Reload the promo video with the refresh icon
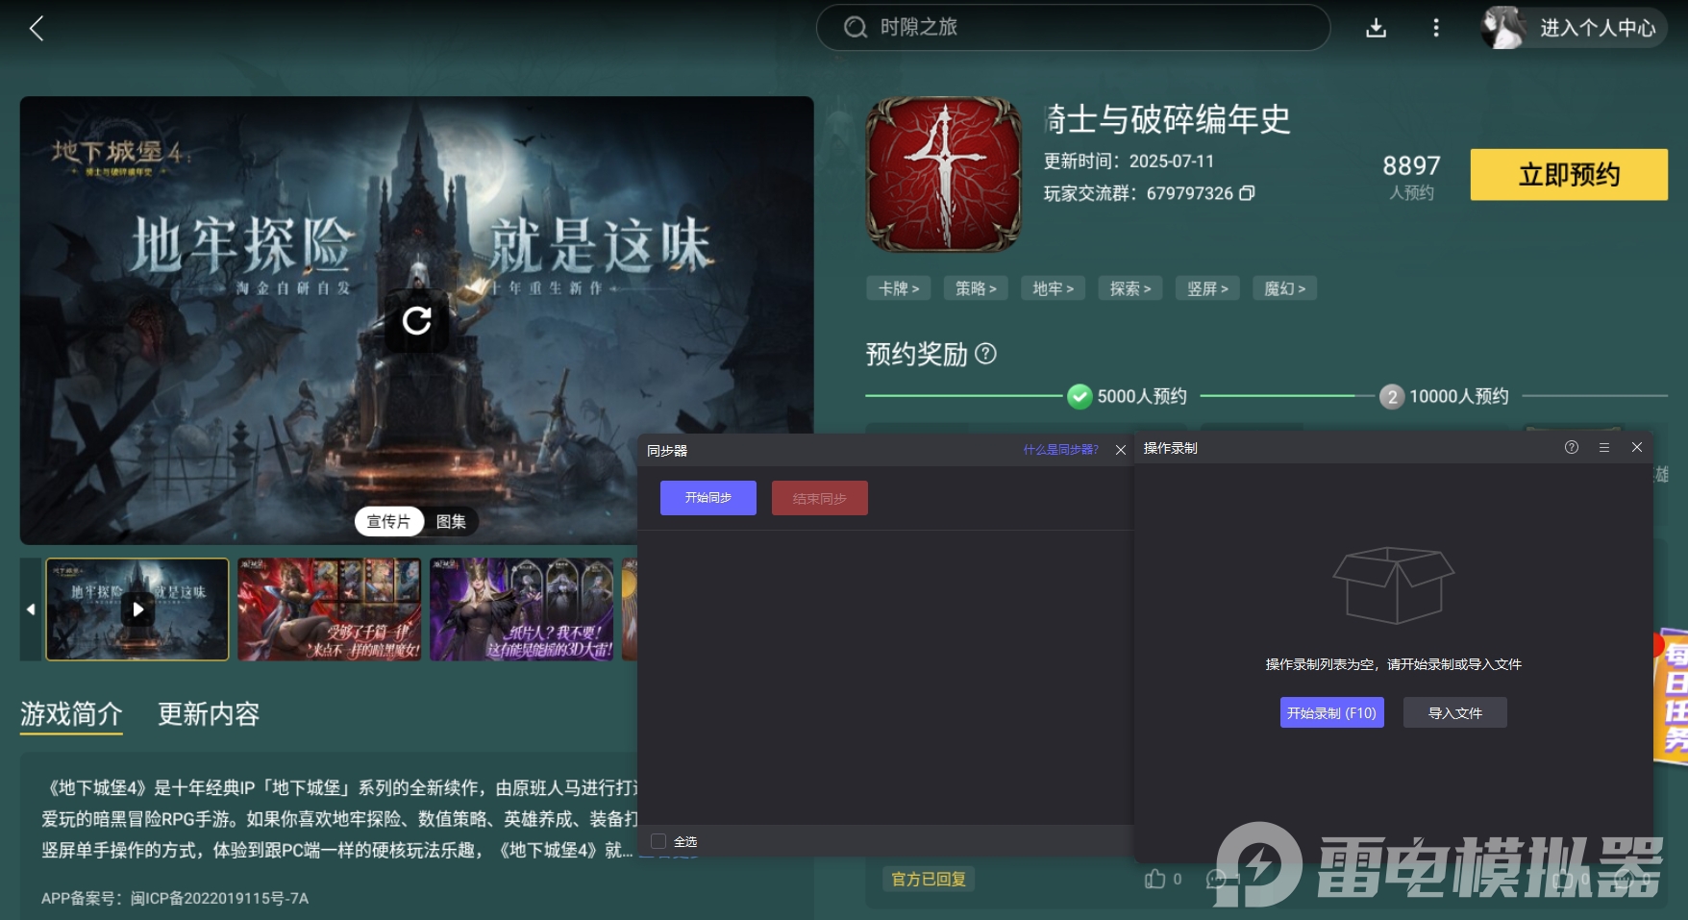This screenshot has height=920, width=1688. pos(416,320)
